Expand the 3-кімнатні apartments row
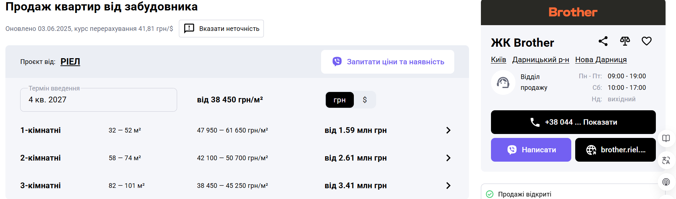 (448, 186)
